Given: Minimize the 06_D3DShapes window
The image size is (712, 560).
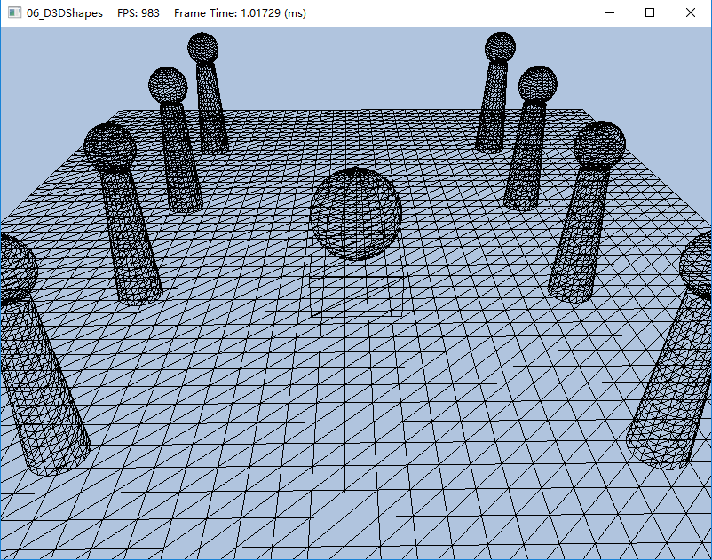Looking at the screenshot, I should [x=610, y=12].
